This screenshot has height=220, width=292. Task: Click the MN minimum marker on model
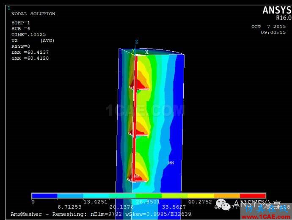(x=171, y=163)
